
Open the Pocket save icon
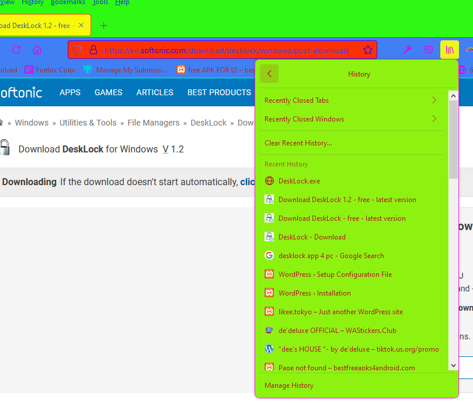pyautogui.click(x=429, y=50)
